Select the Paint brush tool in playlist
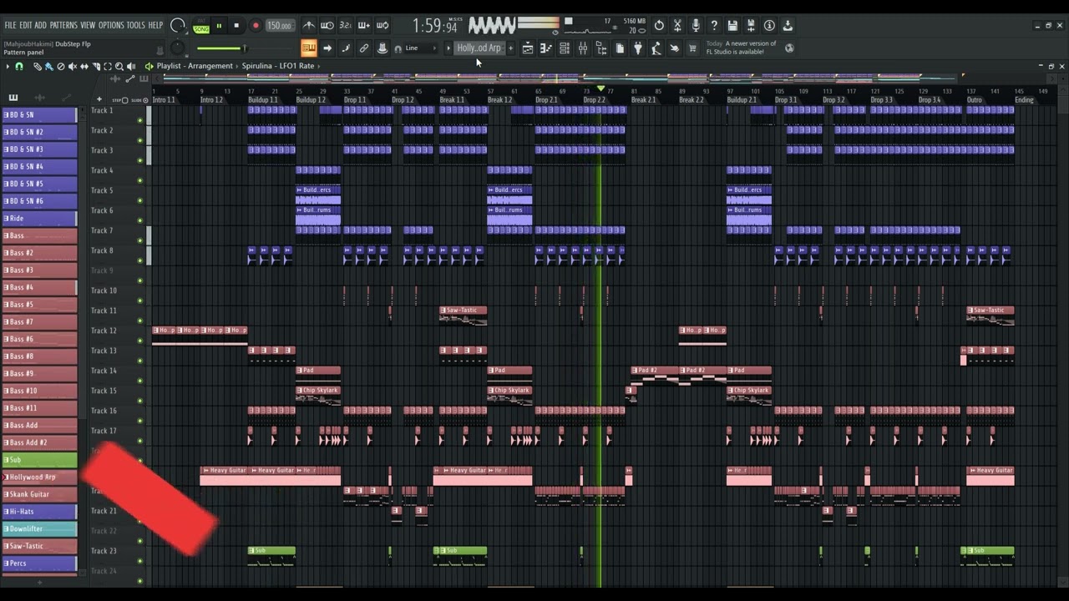Screen dimensions: 1069x601 click(48, 66)
